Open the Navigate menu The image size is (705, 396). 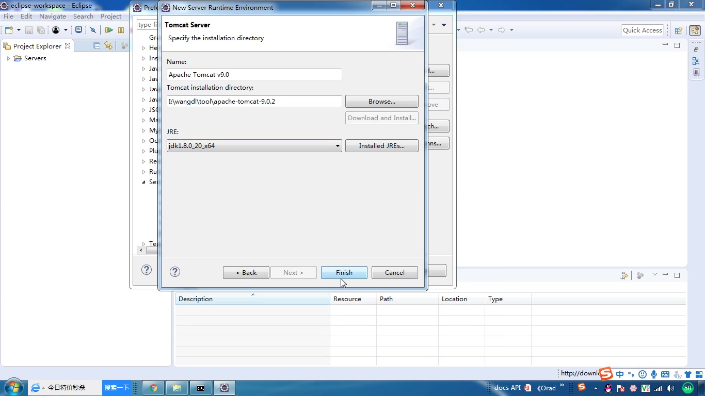tap(53, 16)
